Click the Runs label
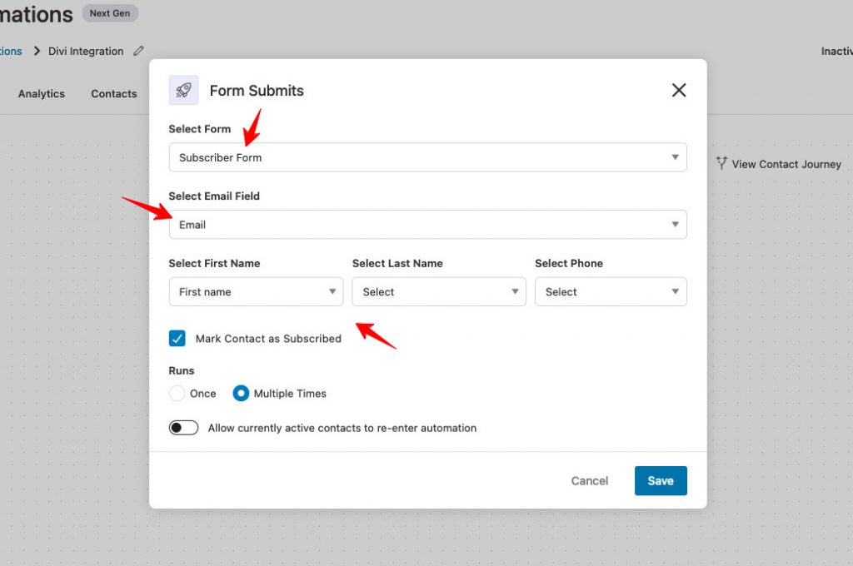The height and width of the screenshot is (566, 853). coord(181,370)
